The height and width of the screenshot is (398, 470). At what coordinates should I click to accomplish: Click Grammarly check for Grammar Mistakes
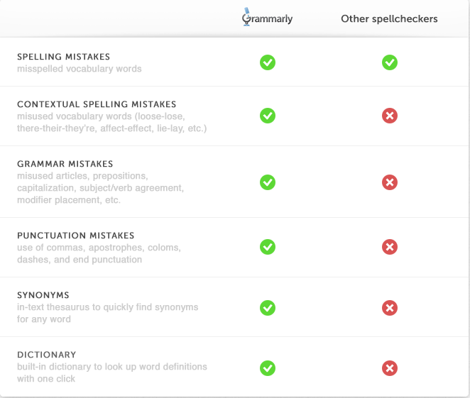[x=268, y=182]
